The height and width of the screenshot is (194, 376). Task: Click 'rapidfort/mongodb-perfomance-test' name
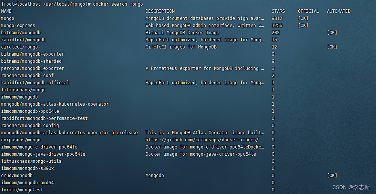[x=44, y=118]
